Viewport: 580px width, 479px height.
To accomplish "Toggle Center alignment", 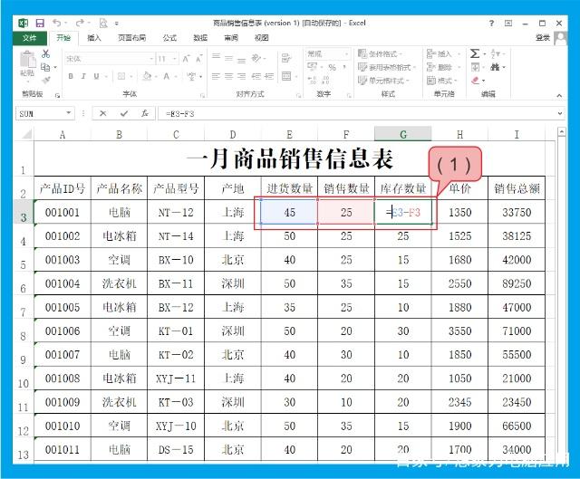I will click(x=229, y=76).
